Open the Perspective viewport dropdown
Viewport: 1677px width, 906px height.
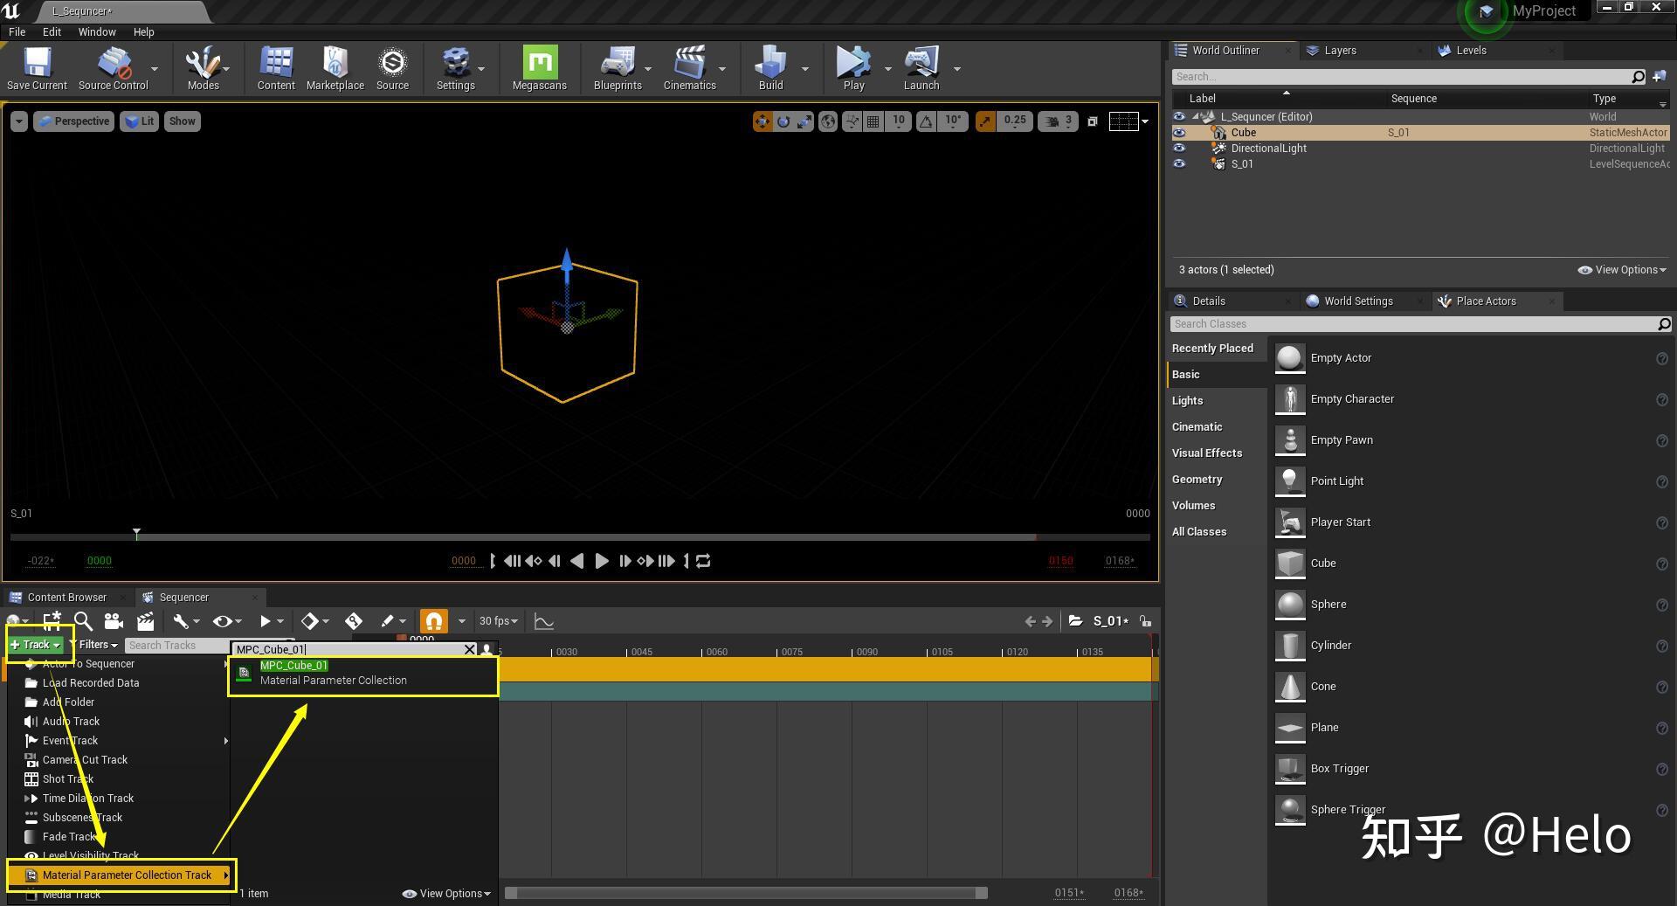[73, 121]
